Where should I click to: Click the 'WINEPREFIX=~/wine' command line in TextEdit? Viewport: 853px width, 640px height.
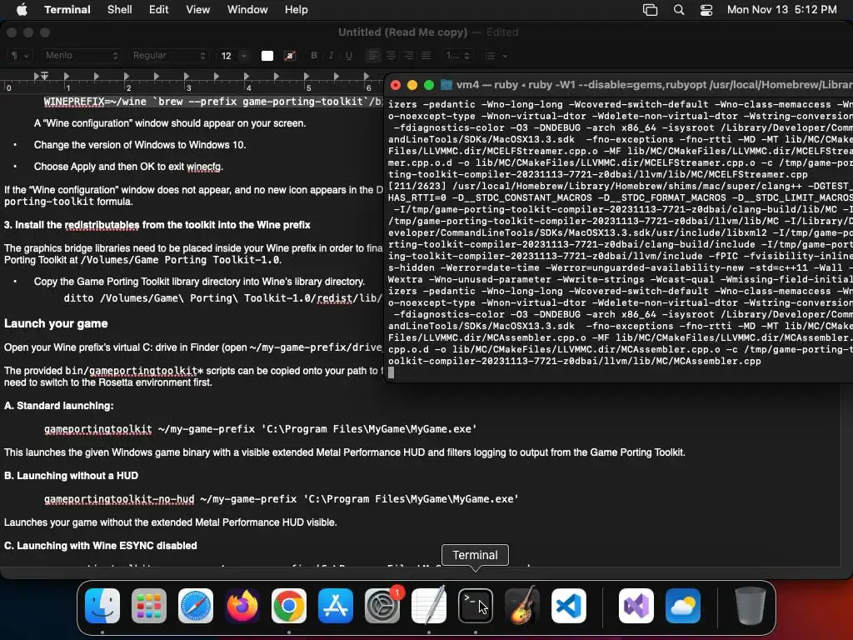click(213, 102)
